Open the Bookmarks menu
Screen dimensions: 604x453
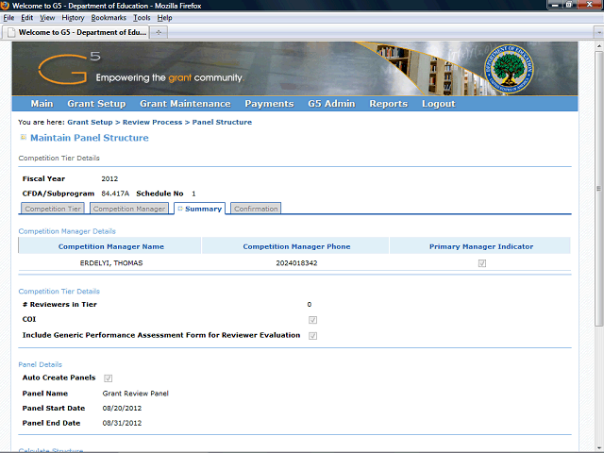tap(109, 18)
